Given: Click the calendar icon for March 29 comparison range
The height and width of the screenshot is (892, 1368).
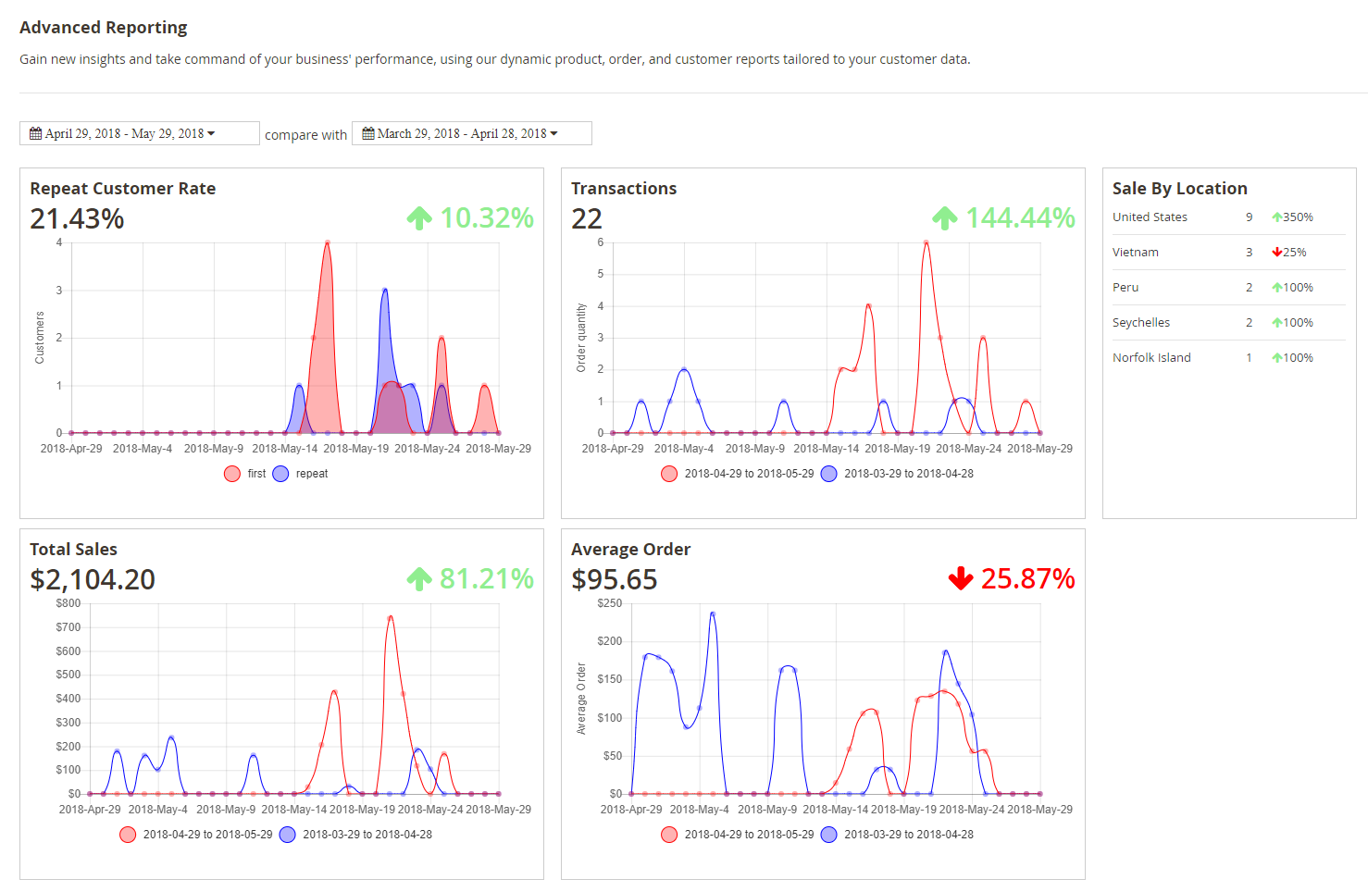Looking at the screenshot, I should pos(368,134).
